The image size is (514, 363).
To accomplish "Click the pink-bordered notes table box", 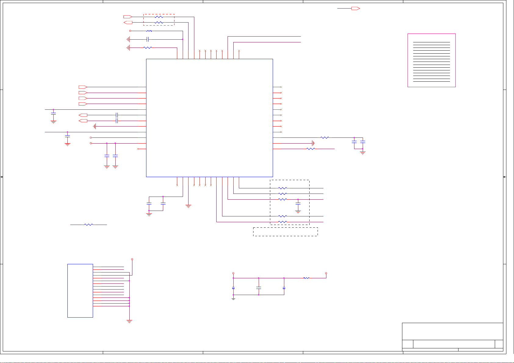I will coord(431,60).
